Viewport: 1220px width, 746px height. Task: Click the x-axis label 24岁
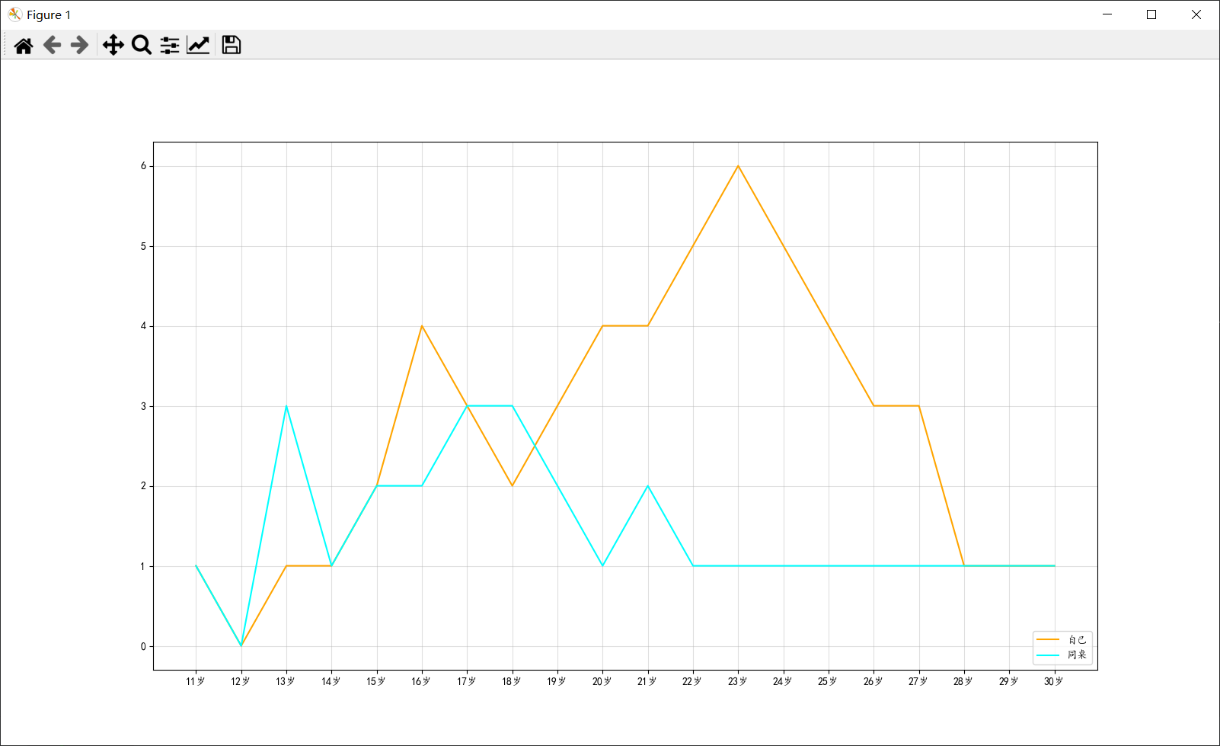point(783,681)
